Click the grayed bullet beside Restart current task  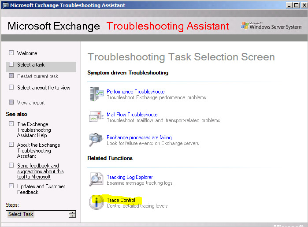pyautogui.click(x=11, y=76)
